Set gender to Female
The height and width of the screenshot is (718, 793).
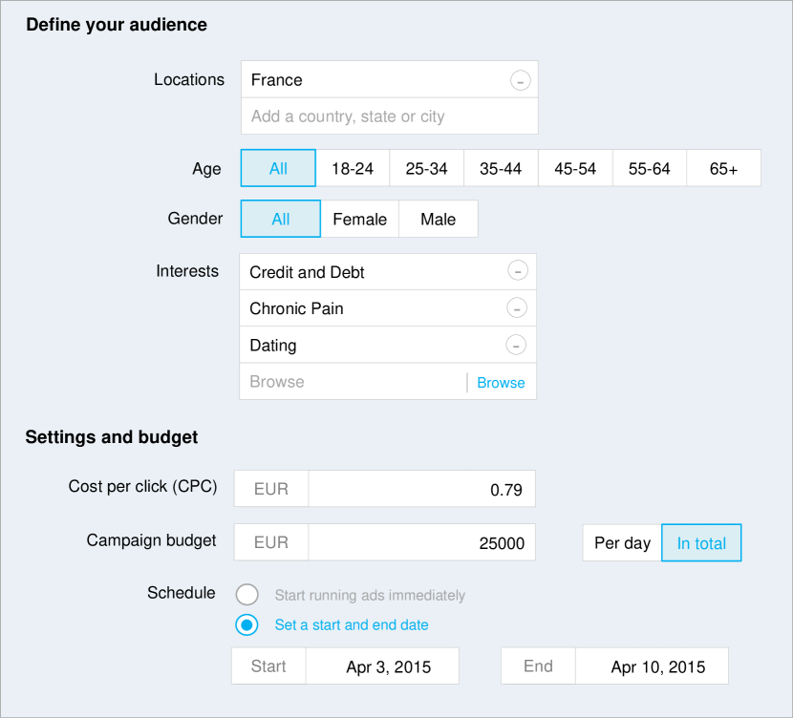click(359, 219)
